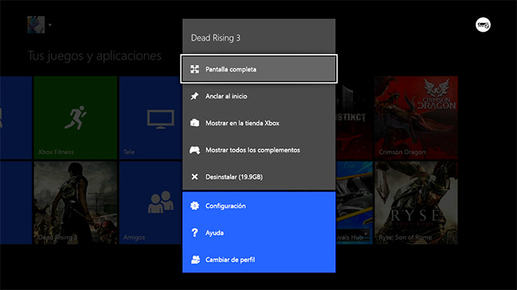
Task: Click the settings gear icon
Action: click(195, 206)
